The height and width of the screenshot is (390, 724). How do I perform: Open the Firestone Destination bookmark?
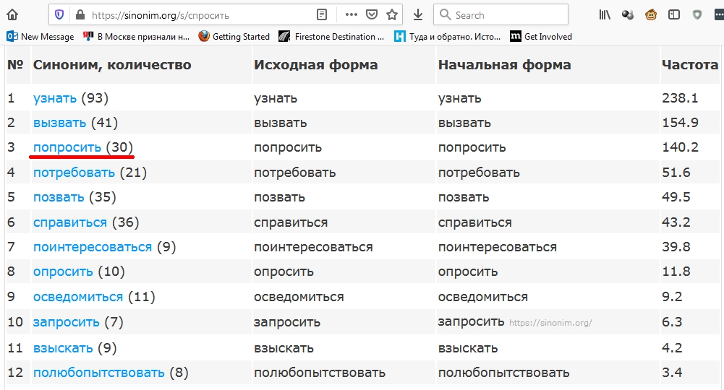tap(331, 36)
